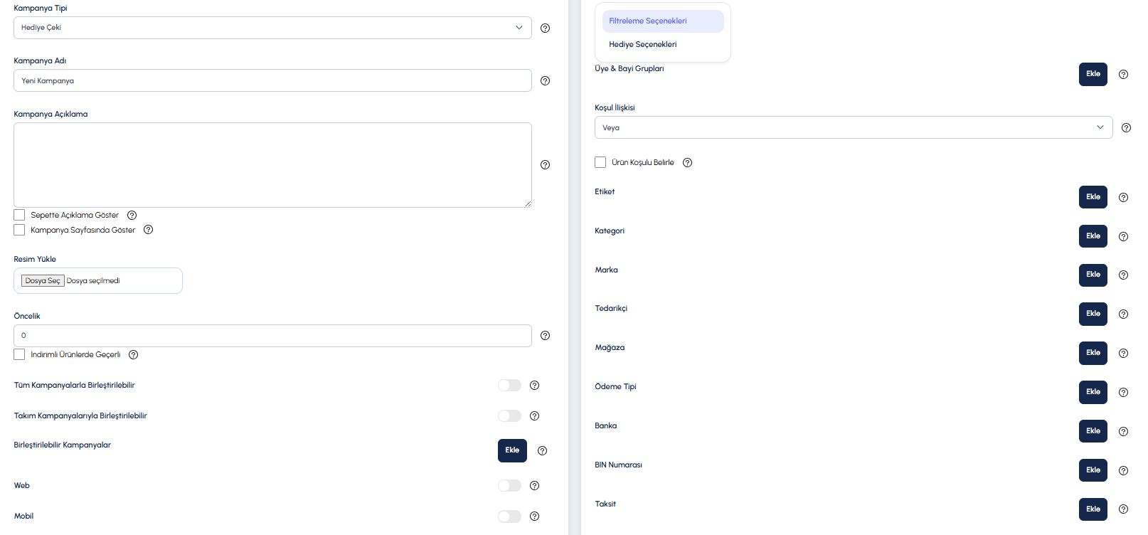Click Ekle for Birleştirilebilir Kampanyalar
This screenshot has height=535, width=1148.
pyautogui.click(x=512, y=450)
